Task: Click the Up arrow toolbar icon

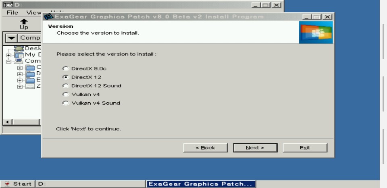Action: click(x=24, y=24)
